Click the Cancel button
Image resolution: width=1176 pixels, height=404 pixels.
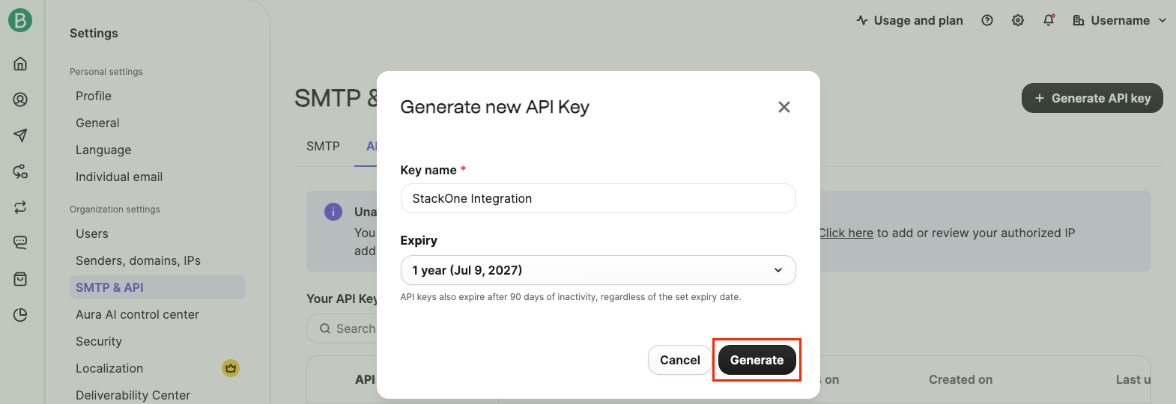coord(679,360)
